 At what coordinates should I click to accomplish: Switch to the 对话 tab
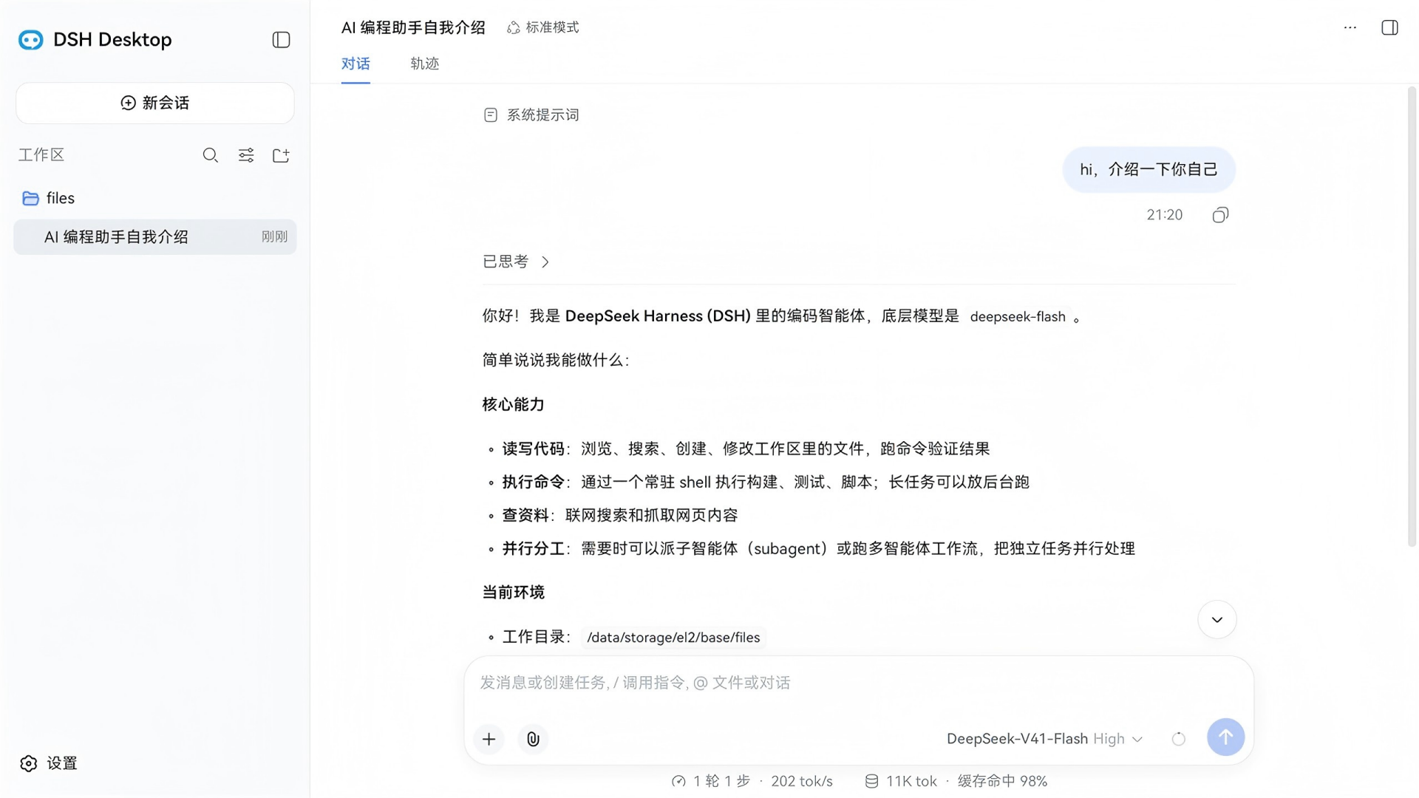(x=355, y=64)
